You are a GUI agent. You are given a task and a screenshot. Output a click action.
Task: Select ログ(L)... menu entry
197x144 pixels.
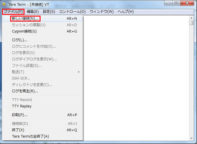coord(20,40)
